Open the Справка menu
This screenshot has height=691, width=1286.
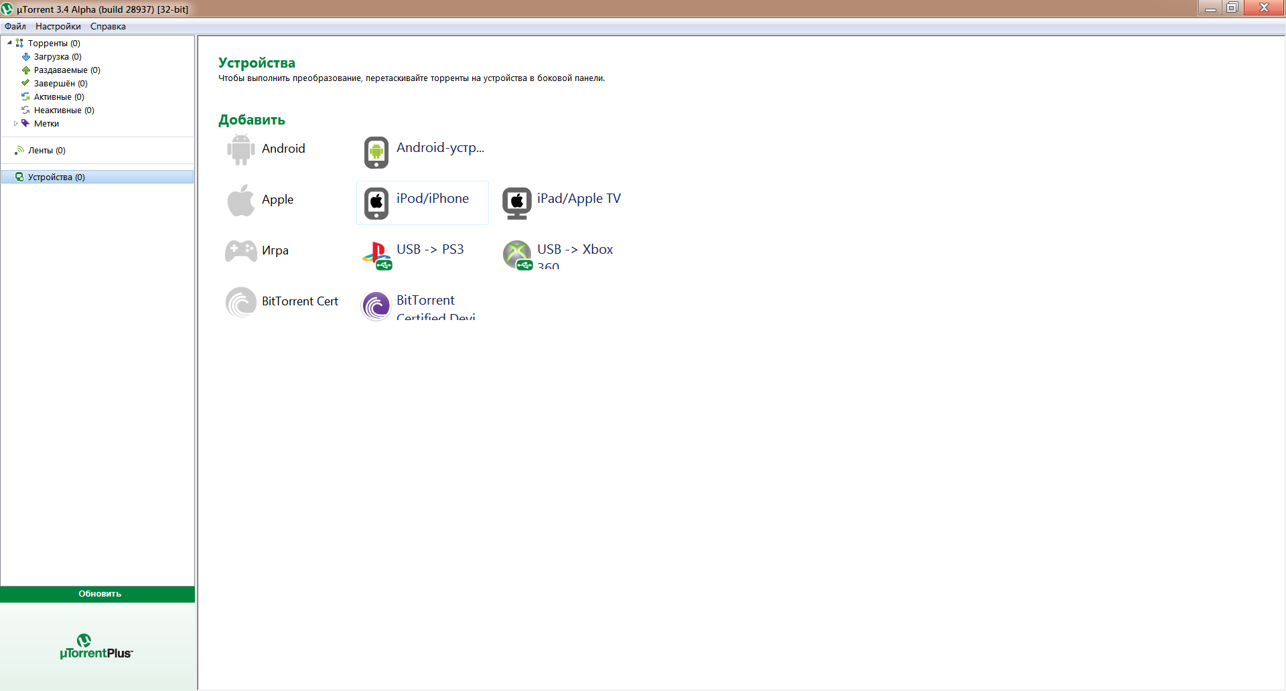point(108,27)
